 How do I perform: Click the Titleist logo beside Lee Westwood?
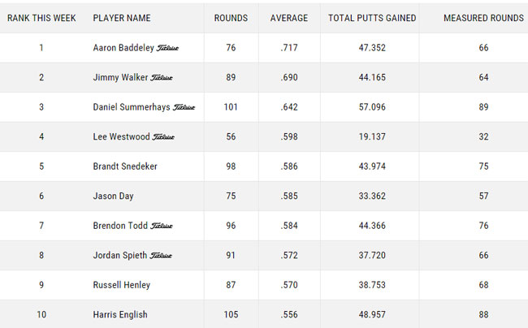coord(163,137)
